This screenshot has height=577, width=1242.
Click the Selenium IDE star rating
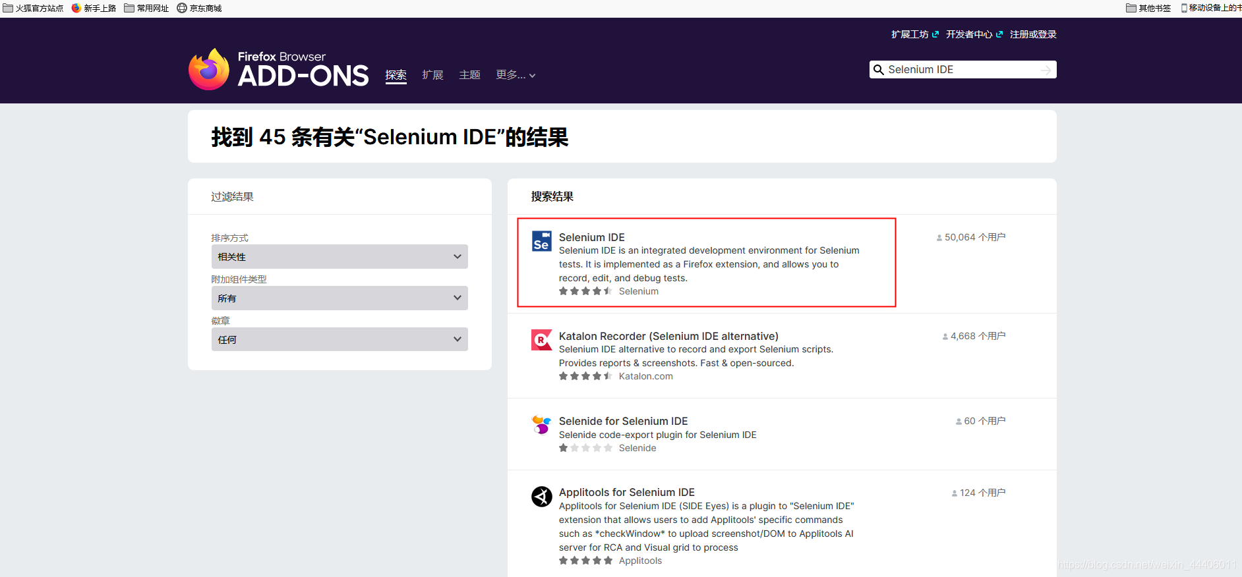click(585, 291)
